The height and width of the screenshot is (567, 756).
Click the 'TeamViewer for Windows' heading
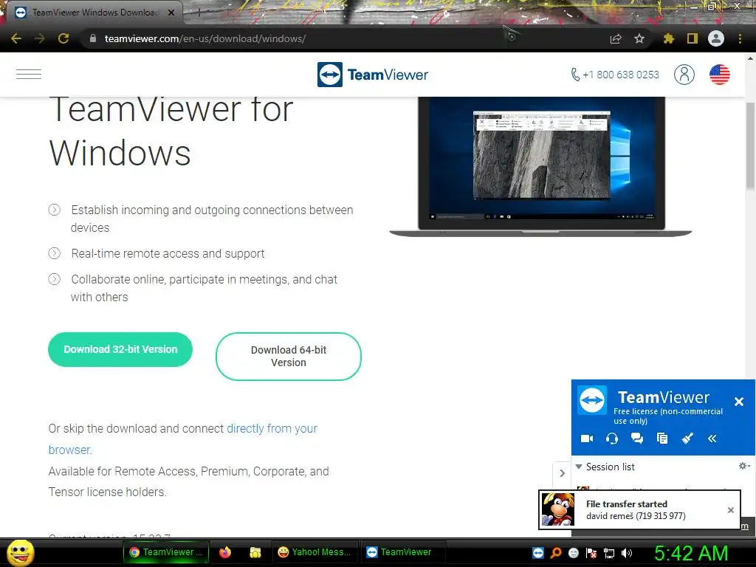point(171,131)
